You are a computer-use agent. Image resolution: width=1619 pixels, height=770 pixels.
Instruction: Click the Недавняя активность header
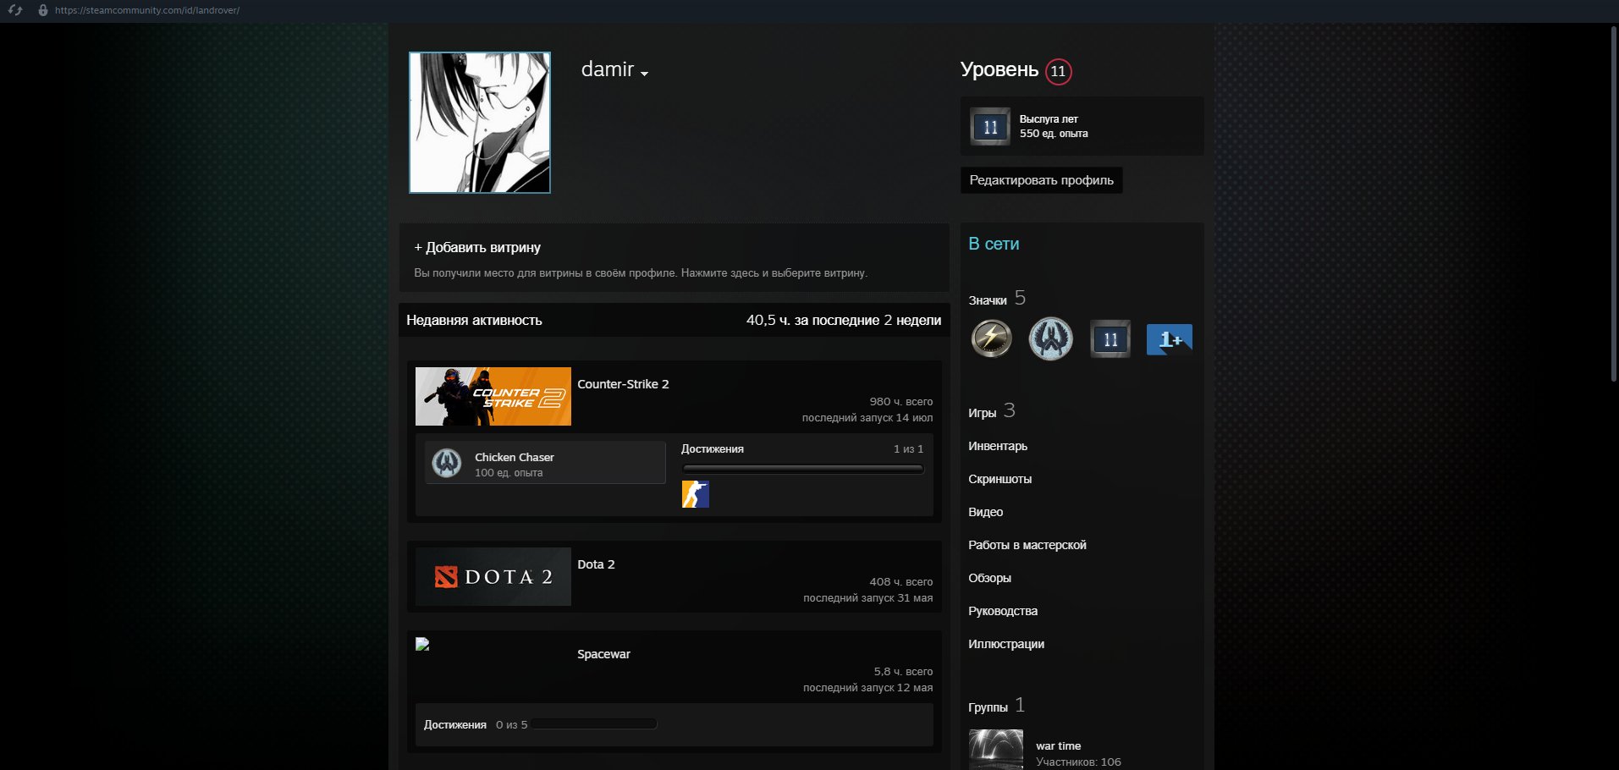[474, 320]
